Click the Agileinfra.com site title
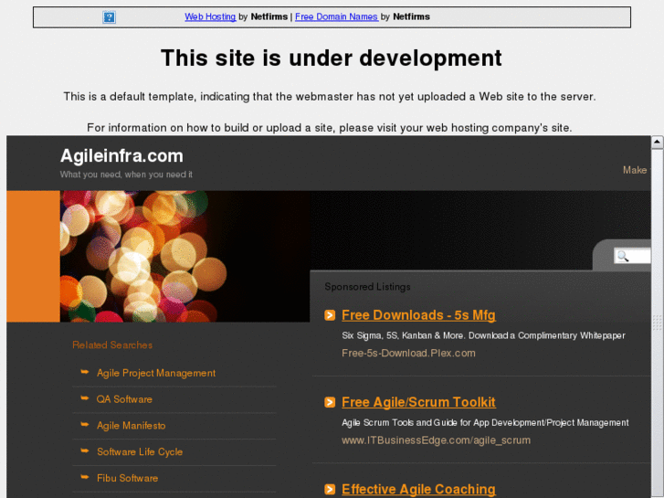The image size is (664, 498). (x=121, y=156)
